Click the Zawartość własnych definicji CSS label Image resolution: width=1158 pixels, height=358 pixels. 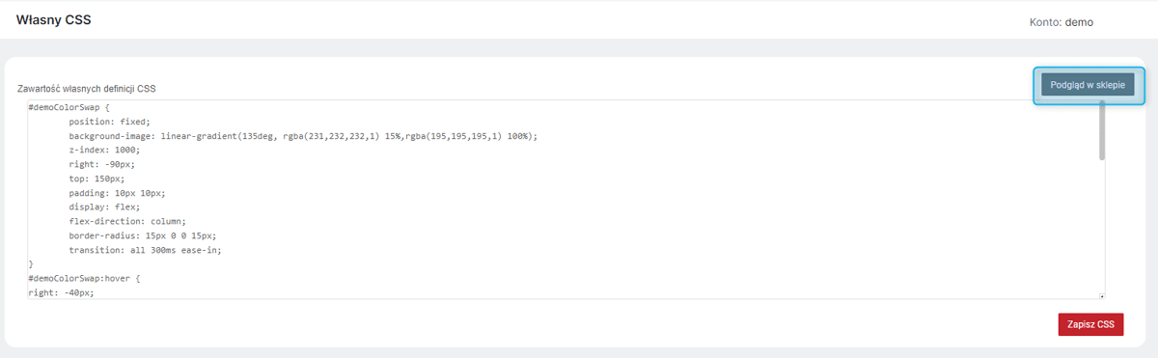[86, 89]
